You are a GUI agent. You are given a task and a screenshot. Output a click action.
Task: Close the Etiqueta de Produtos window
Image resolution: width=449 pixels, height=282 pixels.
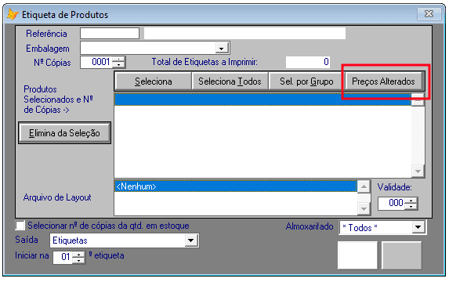[x=429, y=14]
